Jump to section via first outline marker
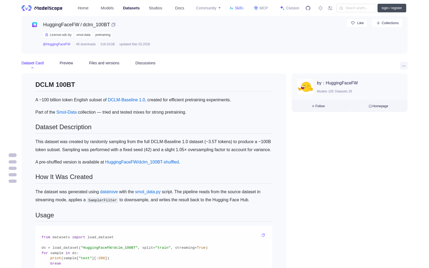 [x=13, y=155]
